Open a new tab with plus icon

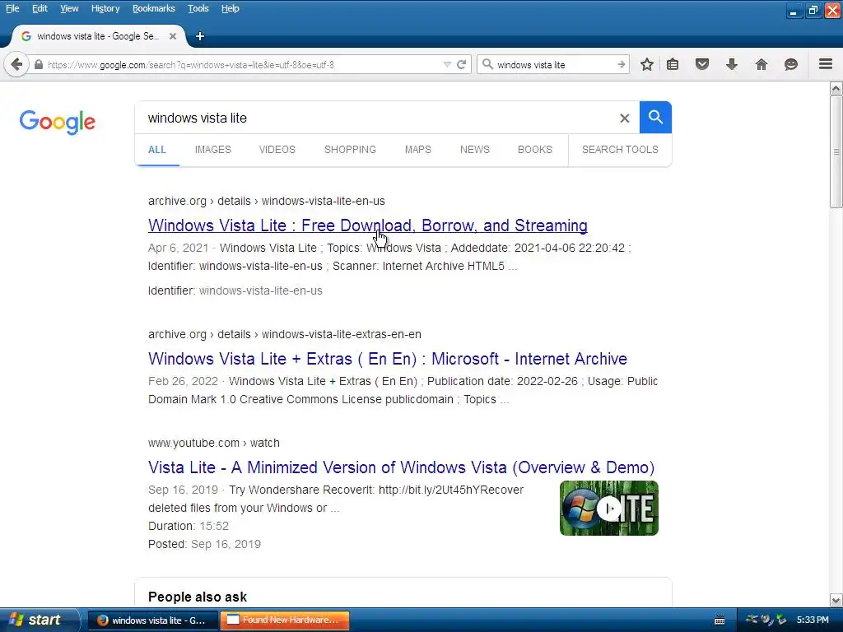pyautogui.click(x=200, y=36)
